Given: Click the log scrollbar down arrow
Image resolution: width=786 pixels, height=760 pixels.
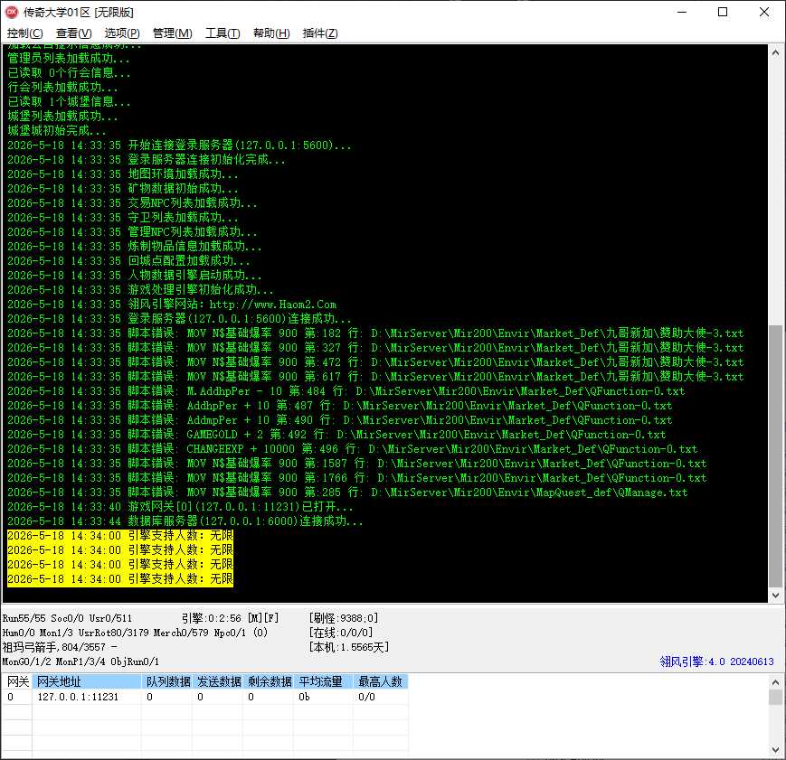Looking at the screenshot, I should pyautogui.click(x=775, y=596).
